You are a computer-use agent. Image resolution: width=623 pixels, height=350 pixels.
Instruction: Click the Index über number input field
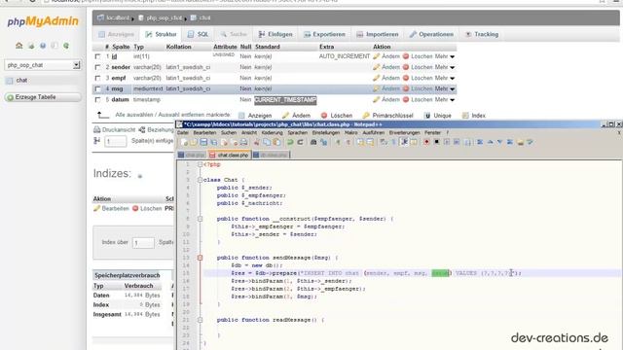[143, 242]
